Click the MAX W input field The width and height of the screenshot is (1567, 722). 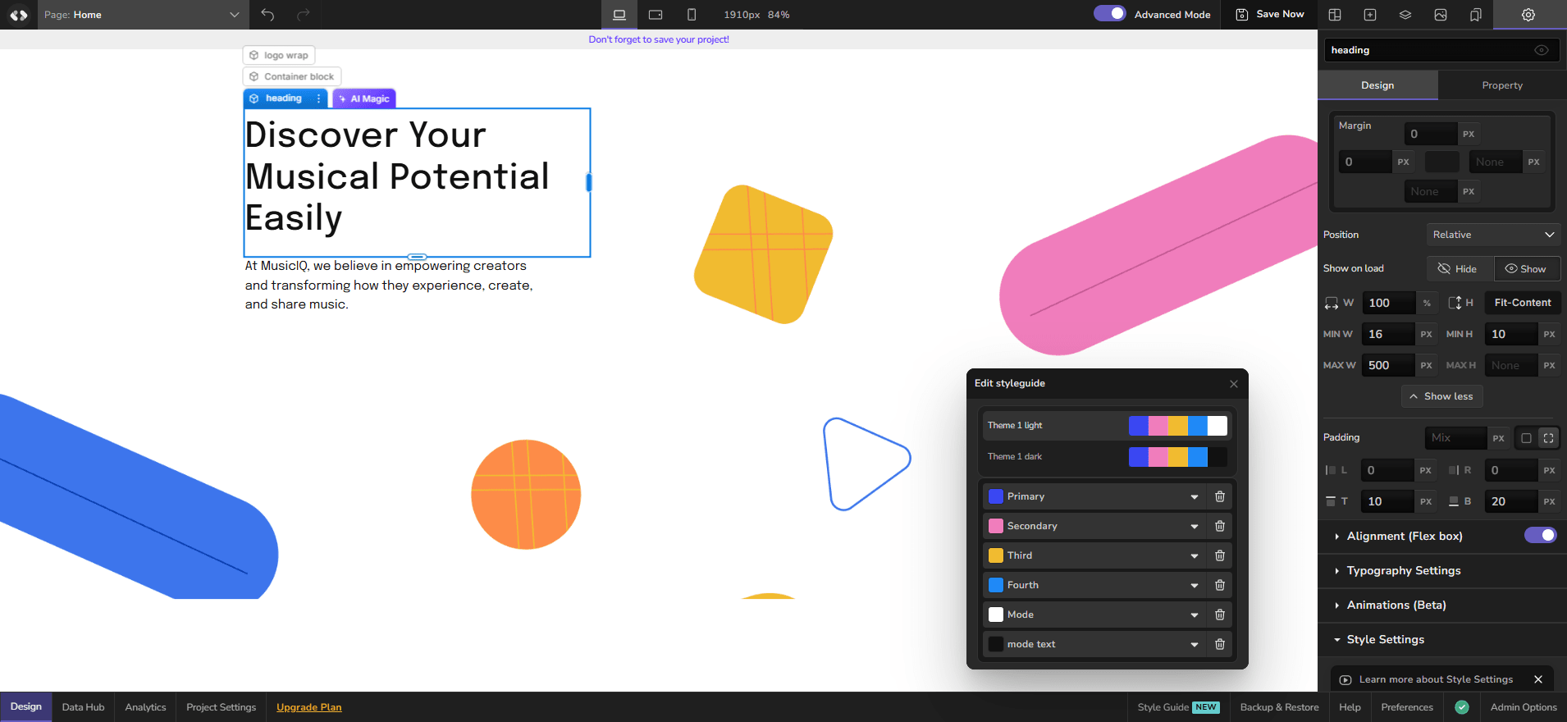(x=1388, y=365)
